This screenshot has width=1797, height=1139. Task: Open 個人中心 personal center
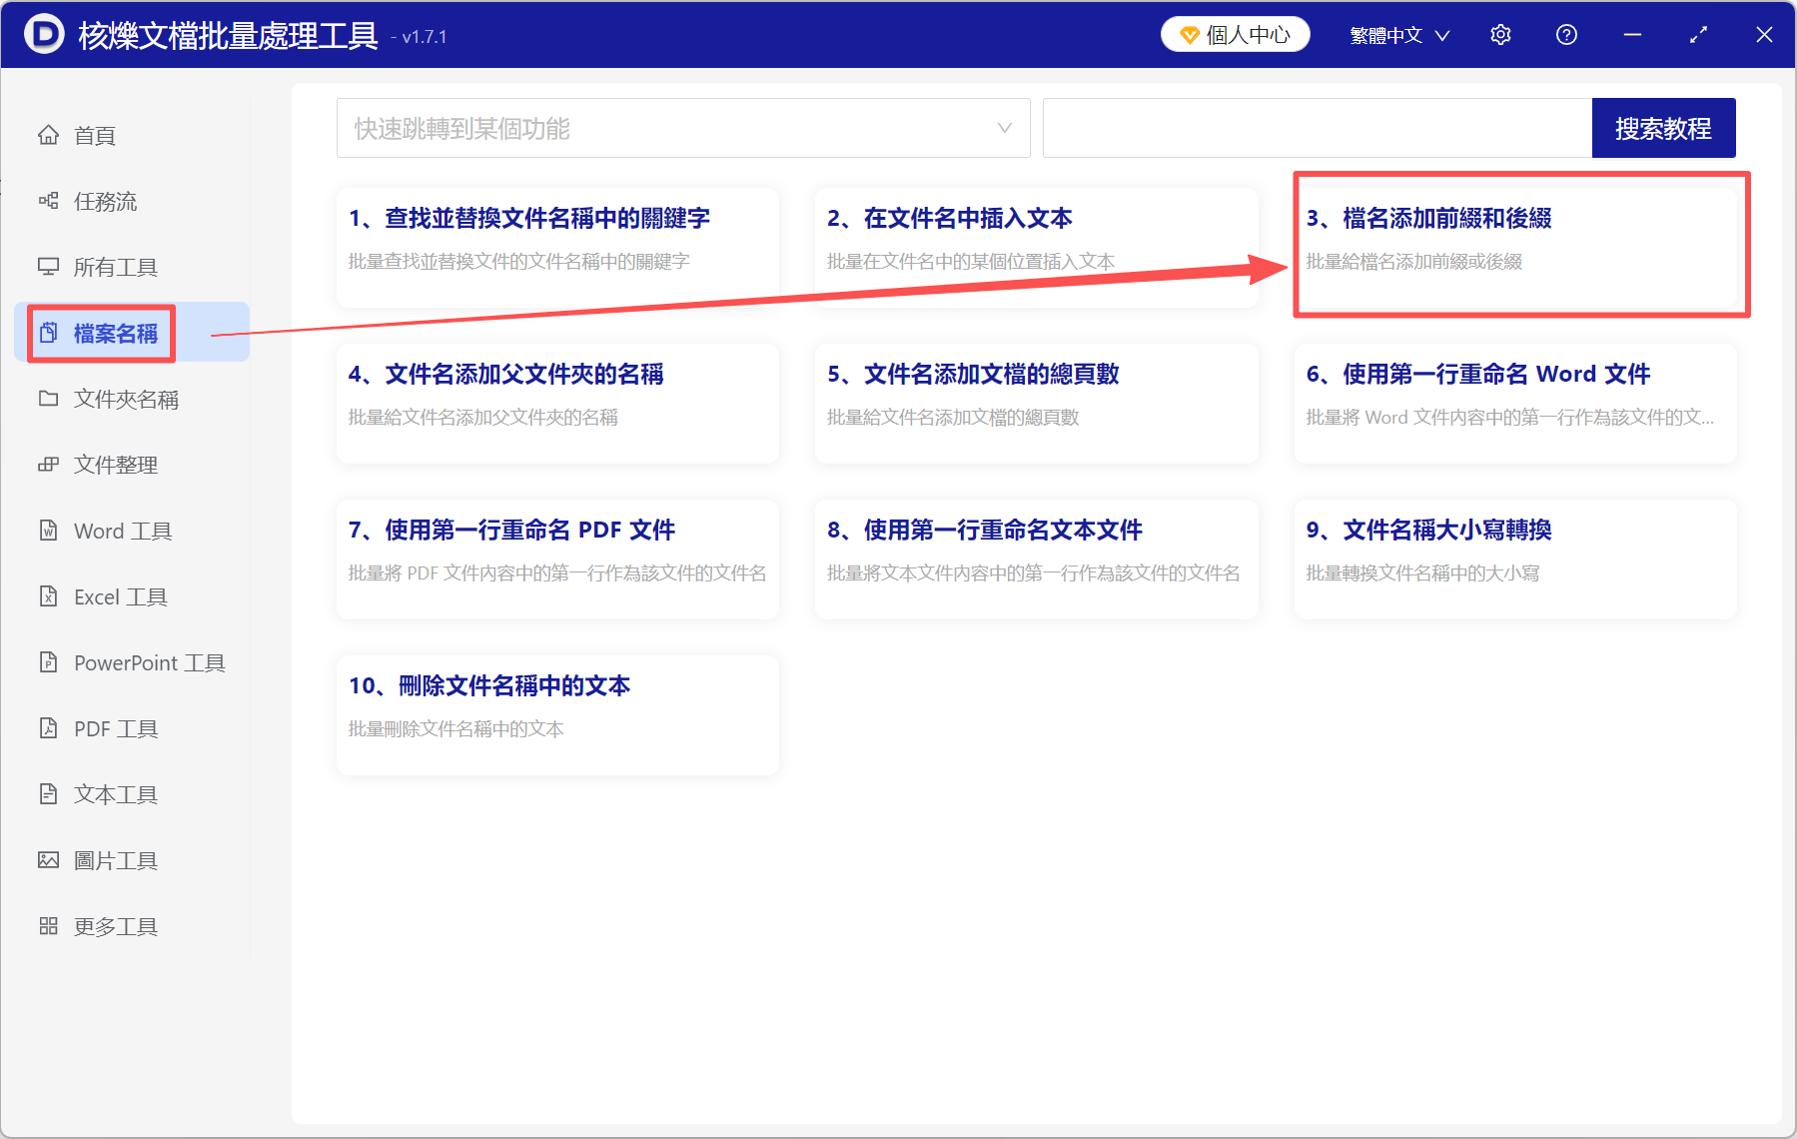[x=1235, y=33]
